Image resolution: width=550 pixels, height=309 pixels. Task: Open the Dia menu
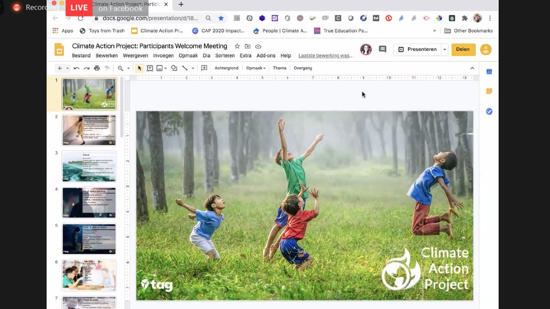click(x=206, y=55)
